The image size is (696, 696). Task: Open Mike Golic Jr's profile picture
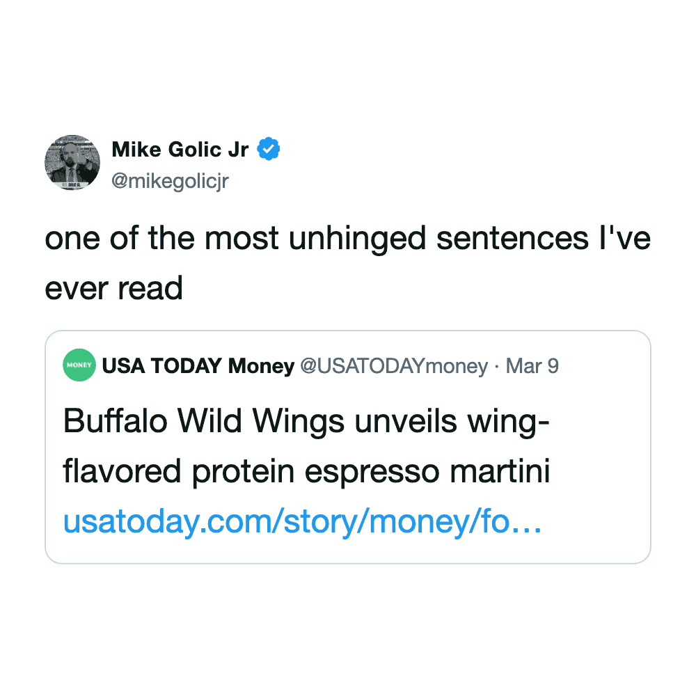(x=72, y=162)
